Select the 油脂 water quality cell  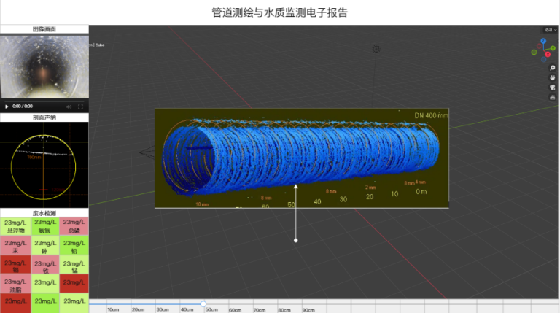[x=15, y=285]
